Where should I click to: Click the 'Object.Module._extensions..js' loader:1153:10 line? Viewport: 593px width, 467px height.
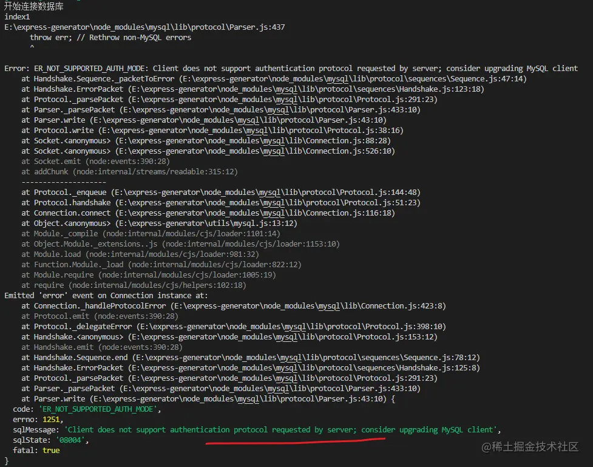pos(180,244)
